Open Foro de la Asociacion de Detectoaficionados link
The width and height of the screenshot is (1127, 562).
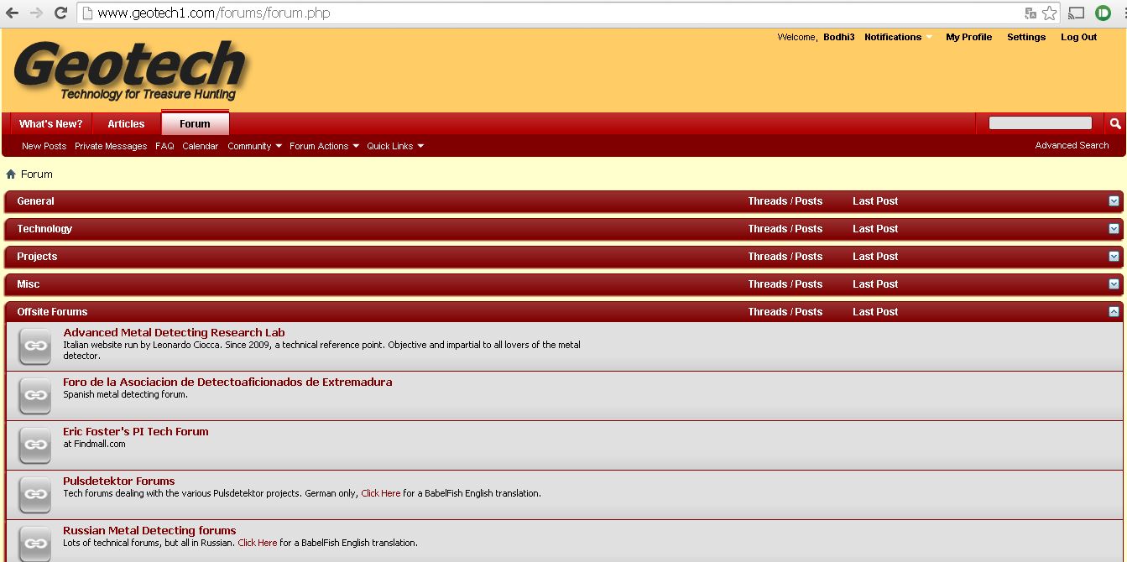point(227,382)
